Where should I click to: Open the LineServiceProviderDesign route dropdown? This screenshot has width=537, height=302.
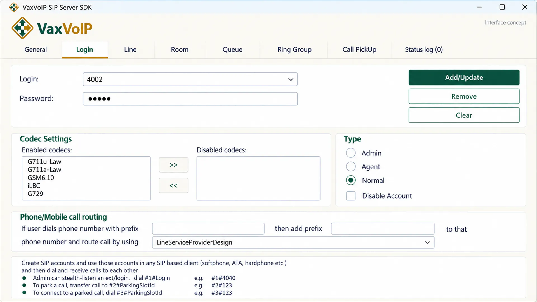[293, 242]
